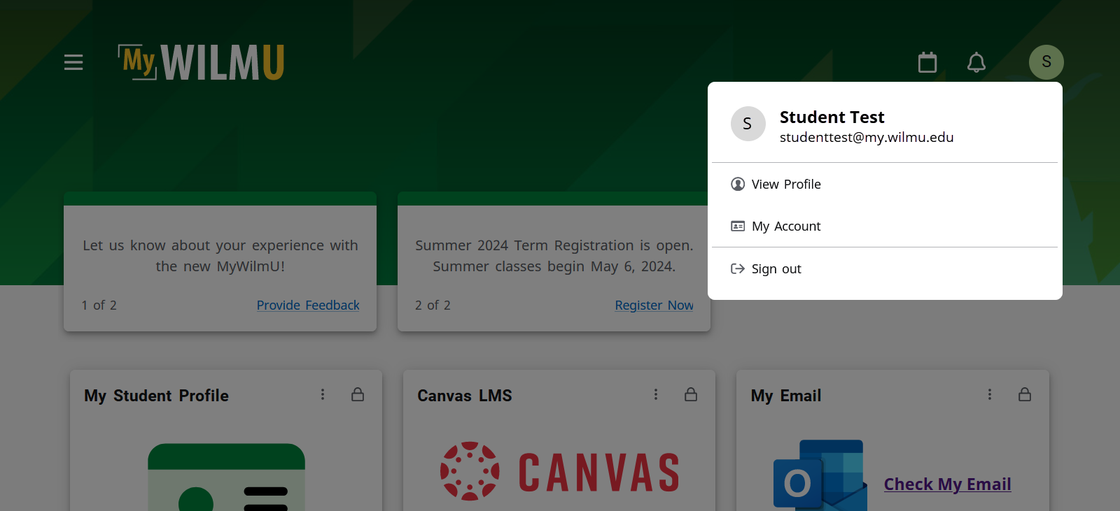1120x511 pixels.
Task: Click the View Profile person icon
Action: [x=738, y=184]
